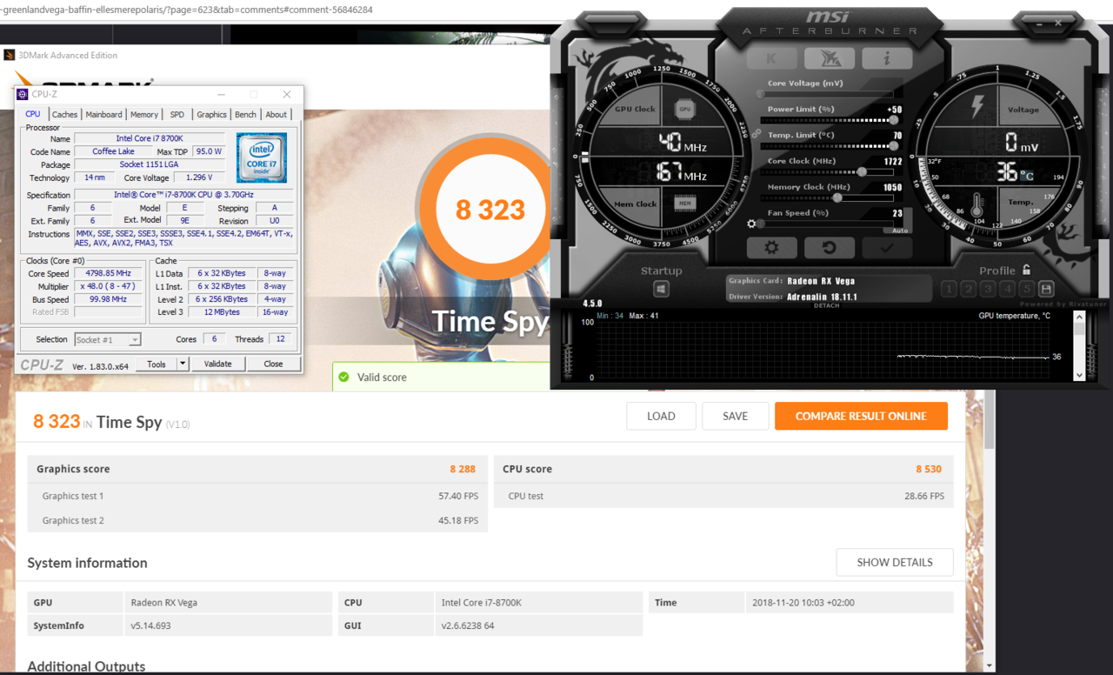Screen dimensions: 1113x675
Task: Open Bench tab in CPU-Z
Action: (246, 114)
